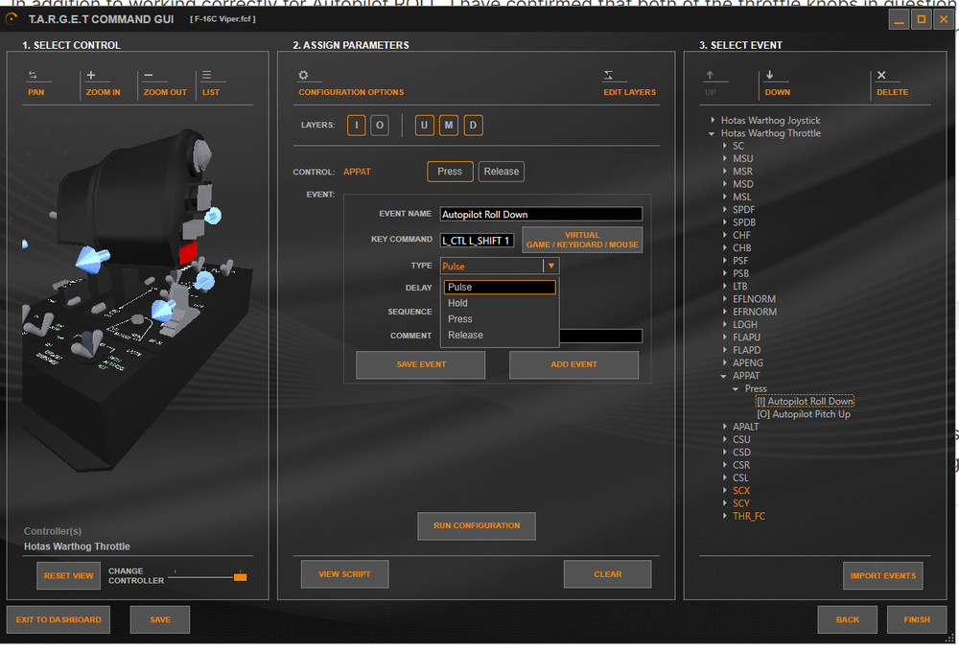Click the red button on throttle 3D model
Screen dimensions: 959x652
188,253
